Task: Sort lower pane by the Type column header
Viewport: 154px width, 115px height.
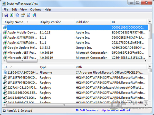Action: 56,67
